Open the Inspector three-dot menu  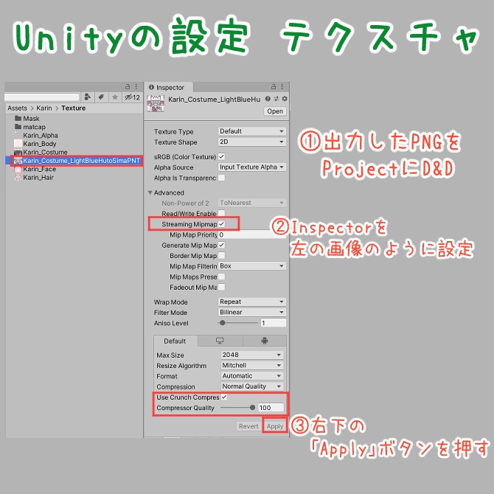pos(282,86)
